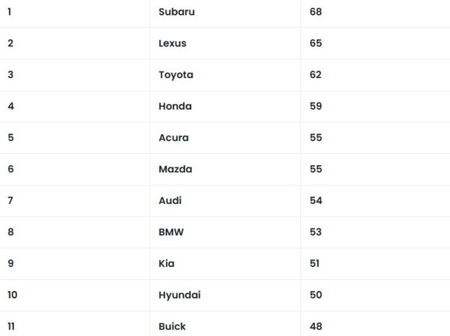Select the Mazda brand cell

(175, 169)
